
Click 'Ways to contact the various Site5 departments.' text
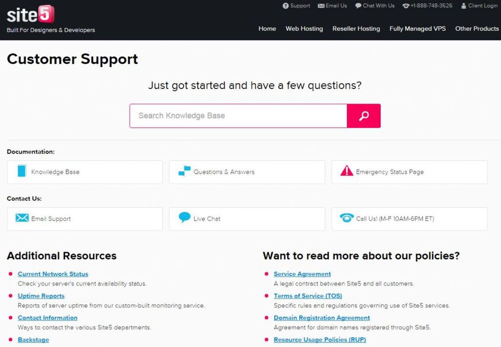84,327
